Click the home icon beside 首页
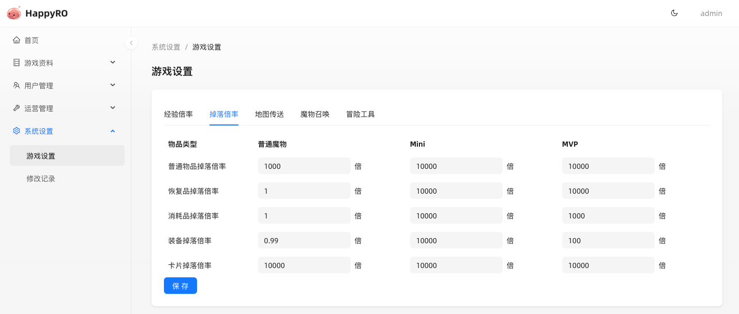Image resolution: width=739 pixels, height=314 pixels. (x=17, y=40)
